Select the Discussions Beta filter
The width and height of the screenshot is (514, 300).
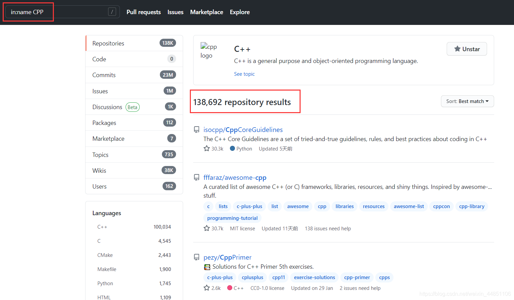click(x=134, y=107)
